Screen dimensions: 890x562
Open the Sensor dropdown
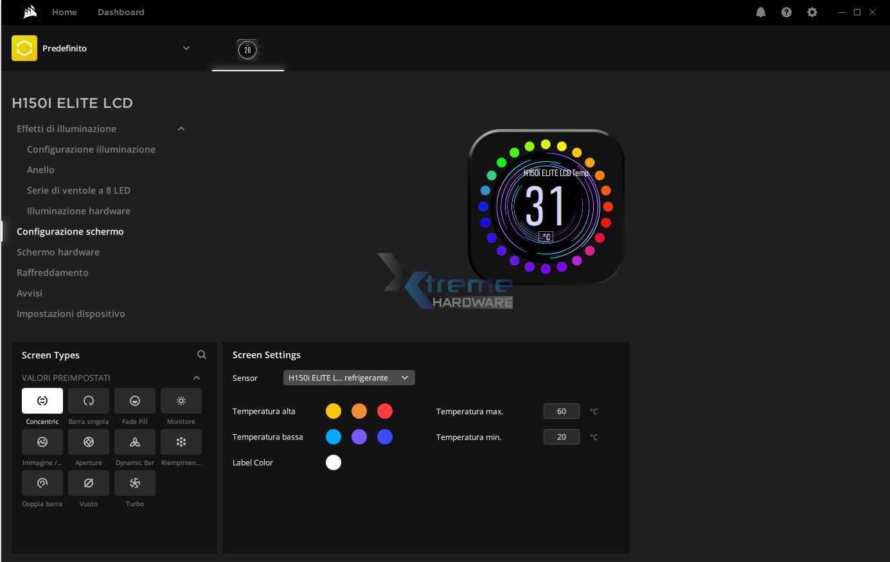pyautogui.click(x=349, y=378)
